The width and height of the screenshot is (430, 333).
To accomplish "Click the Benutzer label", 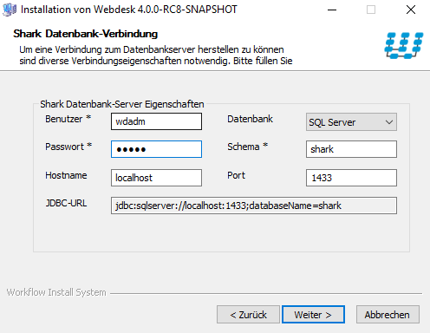I will [68, 119].
